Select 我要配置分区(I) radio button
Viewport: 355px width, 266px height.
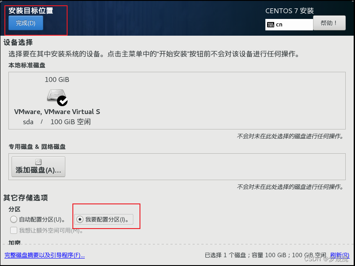(80, 219)
